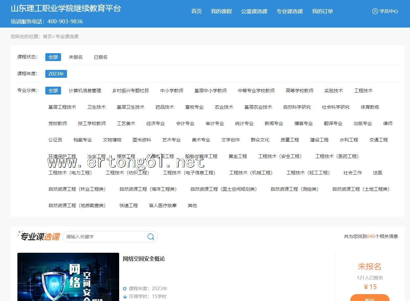Select the 其他 category filter
Screen dimensions: 410x301
pos(192,205)
